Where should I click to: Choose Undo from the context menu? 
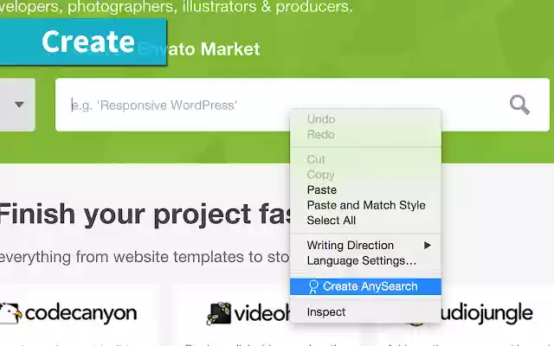coord(321,119)
